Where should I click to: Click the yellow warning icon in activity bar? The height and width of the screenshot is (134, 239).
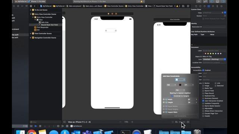click(142, 1)
